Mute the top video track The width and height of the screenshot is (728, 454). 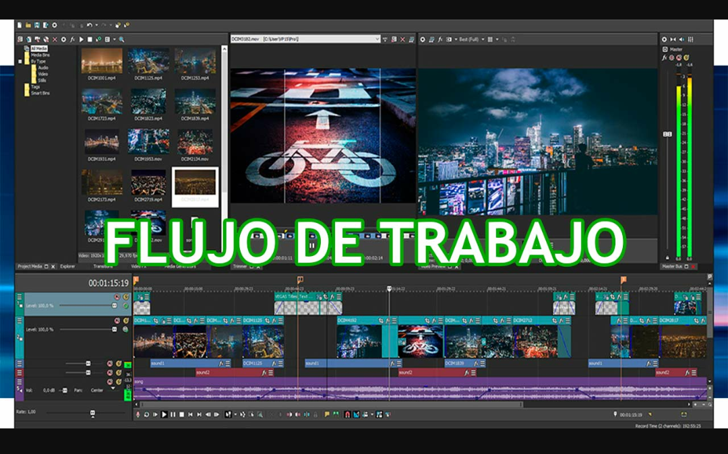point(117,297)
